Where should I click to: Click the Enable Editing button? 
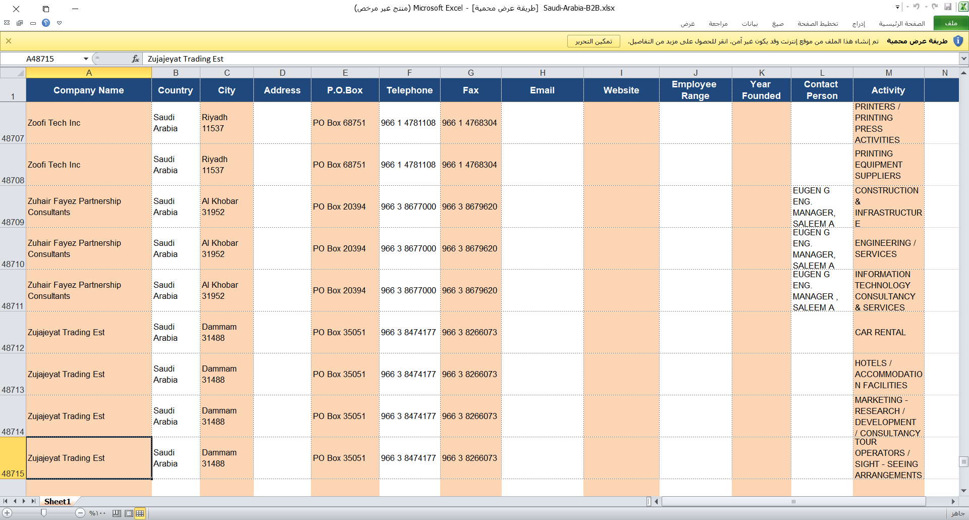(594, 41)
